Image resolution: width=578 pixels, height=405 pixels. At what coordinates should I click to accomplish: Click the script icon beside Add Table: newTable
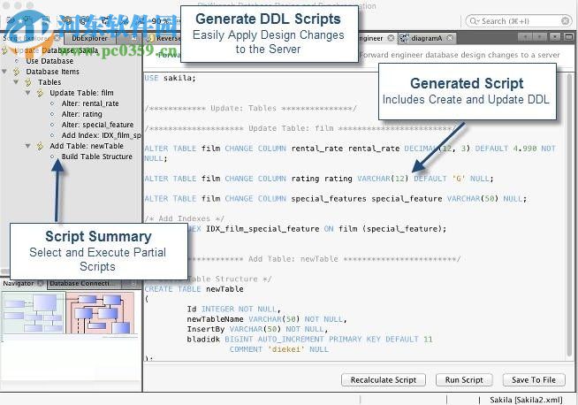tap(40, 146)
